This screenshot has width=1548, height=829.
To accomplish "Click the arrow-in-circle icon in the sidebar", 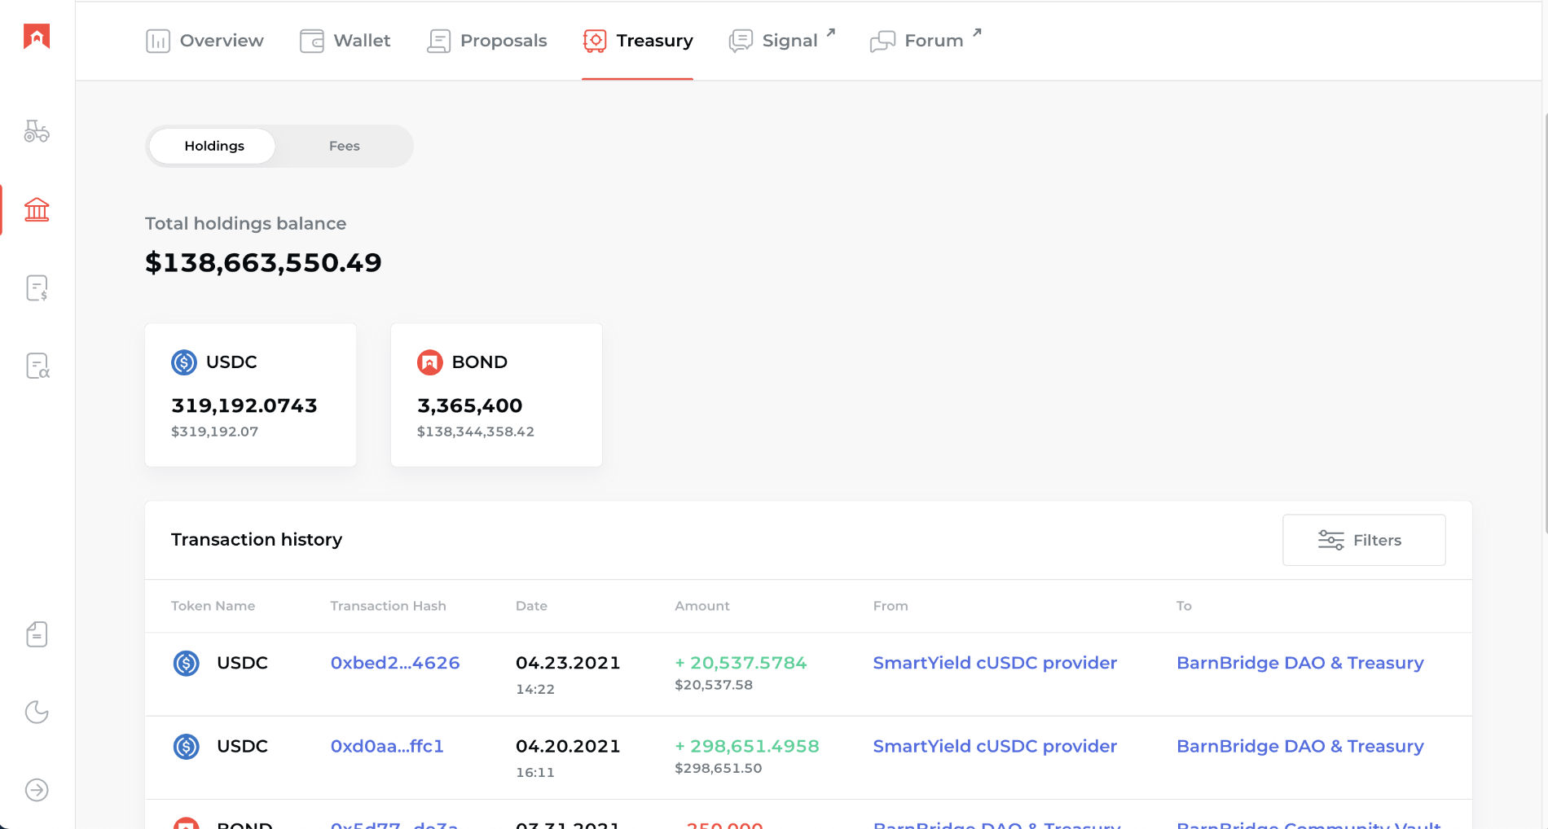I will (x=37, y=790).
